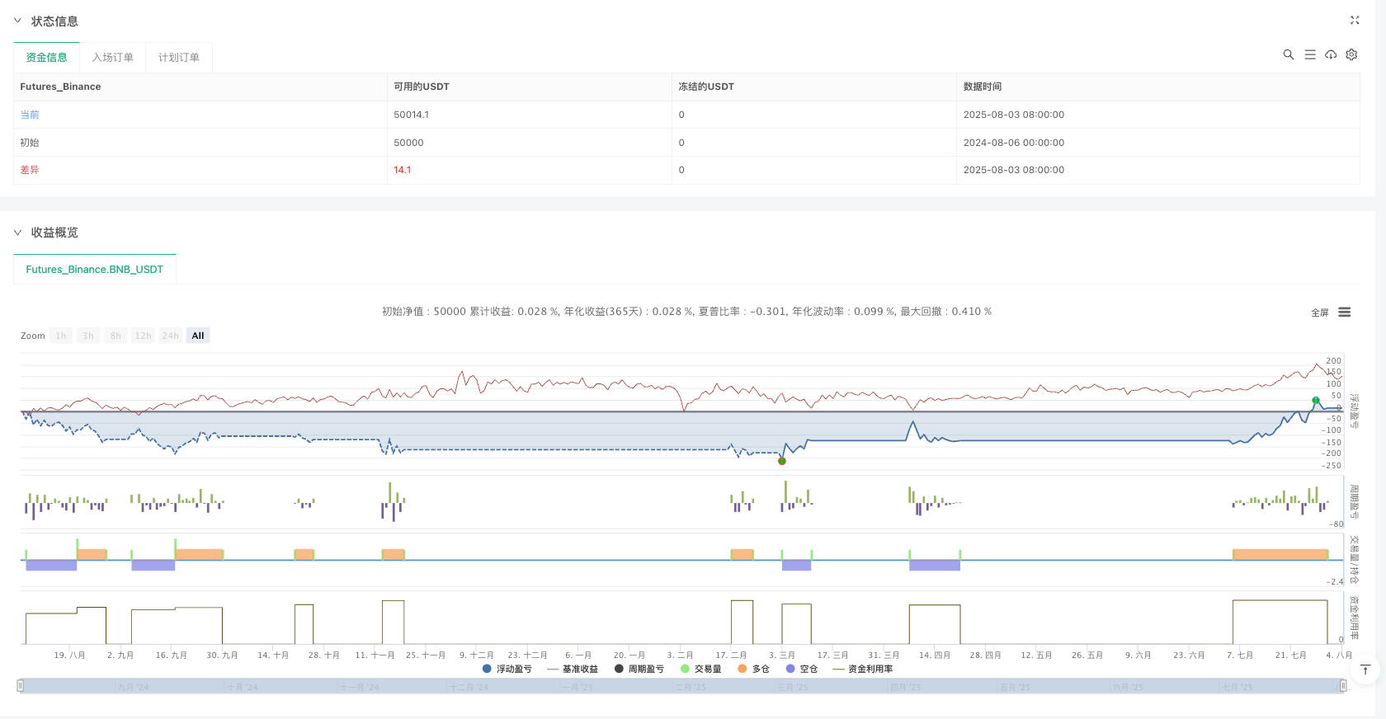The width and height of the screenshot is (1386, 719).
Task: Toggle the 空仓 legend series
Action: click(x=801, y=669)
